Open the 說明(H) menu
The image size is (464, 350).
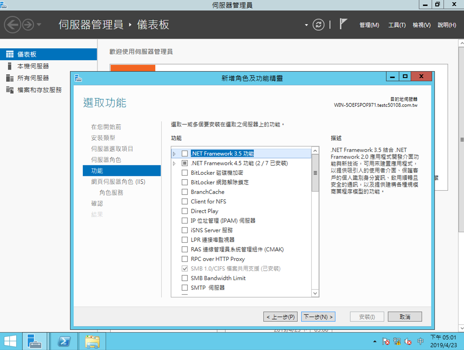click(x=447, y=25)
